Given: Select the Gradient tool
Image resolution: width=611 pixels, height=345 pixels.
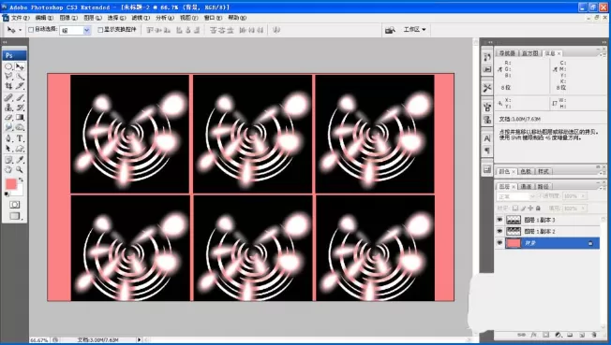Looking at the screenshot, I should [20, 117].
